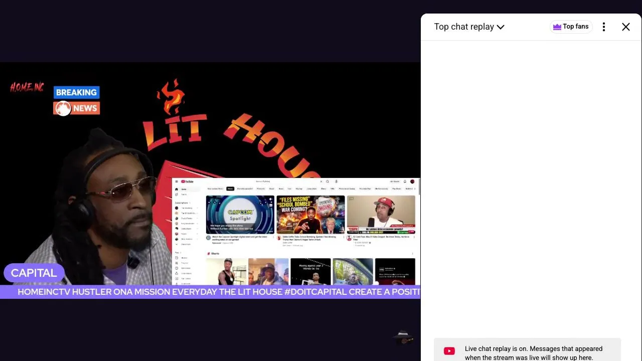Screen dimensions: 642x361
Task: Click the Live chat replay notice text
Action: [534, 353]
